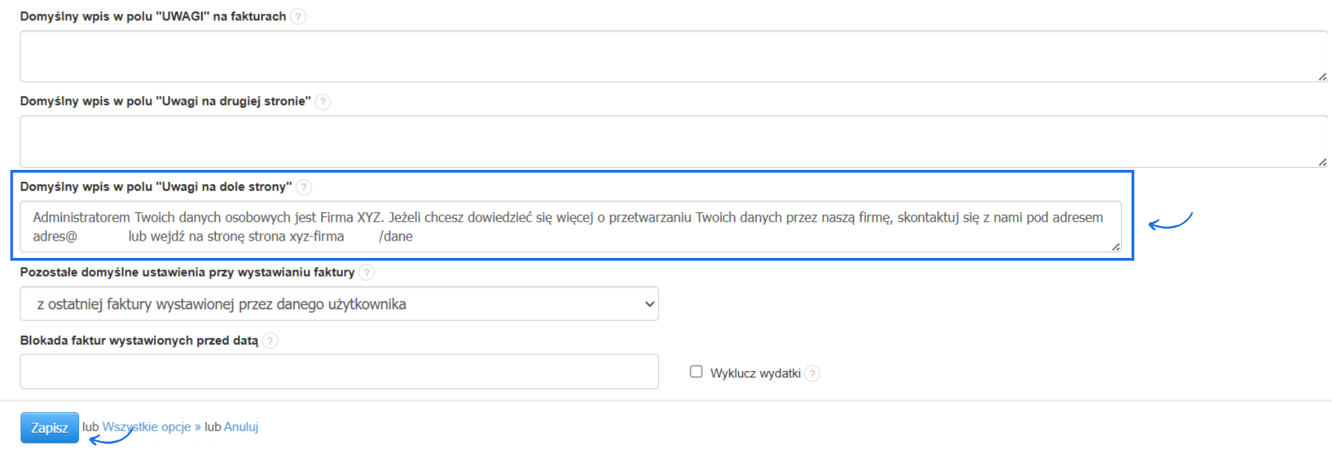Click the "Blokada faktur wystawionych przed datą" label
Viewport: 1332px width, 450px height.
[139, 340]
